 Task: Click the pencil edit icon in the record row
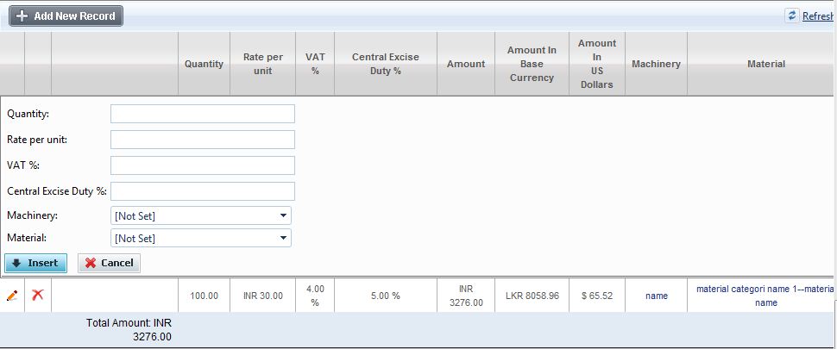[x=12, y=296]
